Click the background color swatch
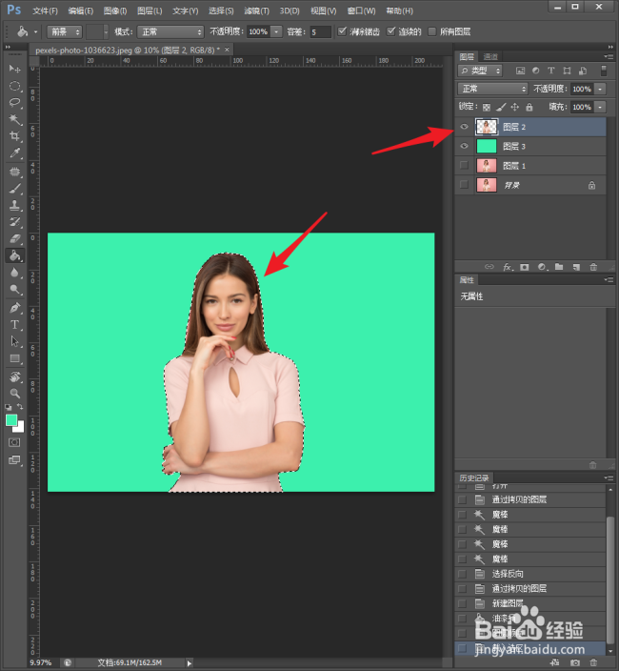The height and width of the screenshot is (671, 619). click(20, 428)
